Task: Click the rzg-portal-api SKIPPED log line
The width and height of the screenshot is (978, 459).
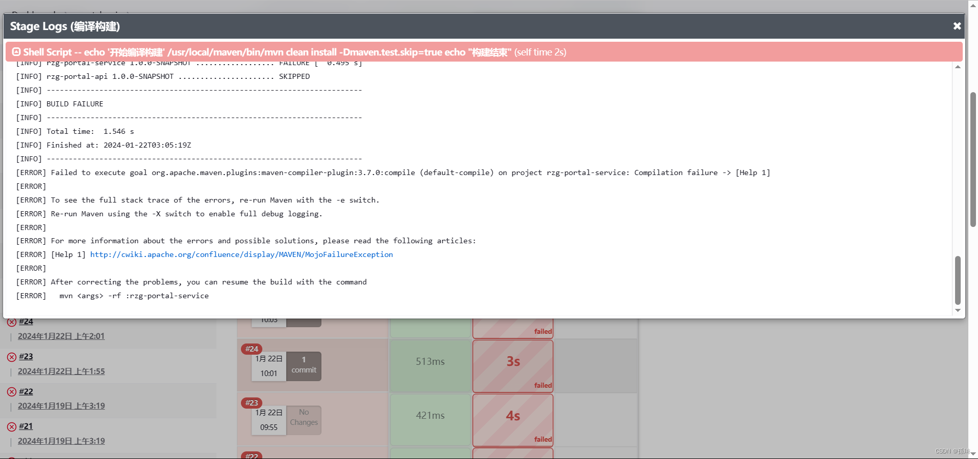Action: pos(163,76)
